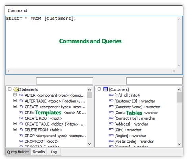Select '[Customers]' table label

click(119, 89)
